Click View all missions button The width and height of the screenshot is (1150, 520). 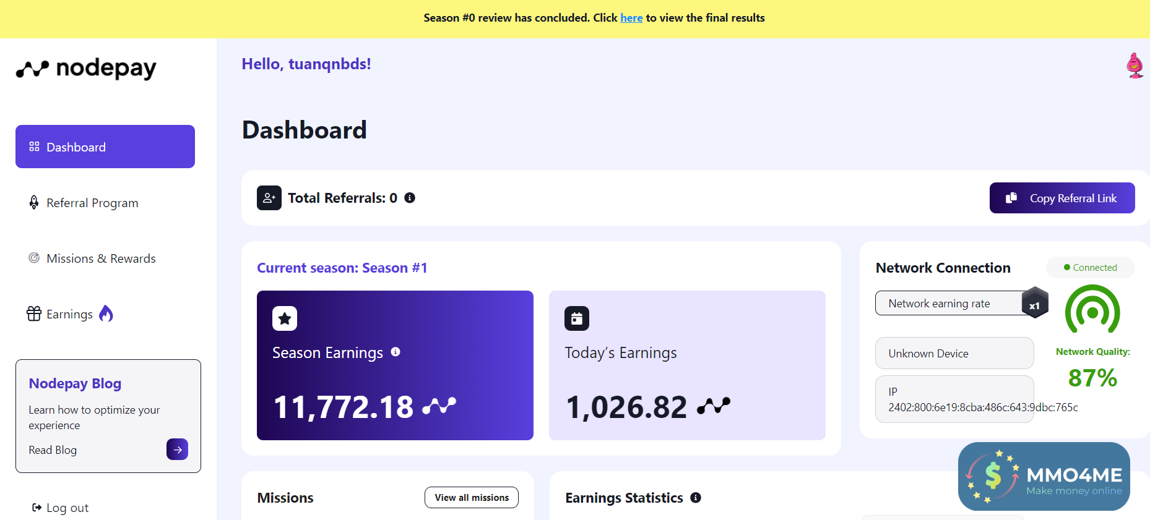tap(472, 498)
